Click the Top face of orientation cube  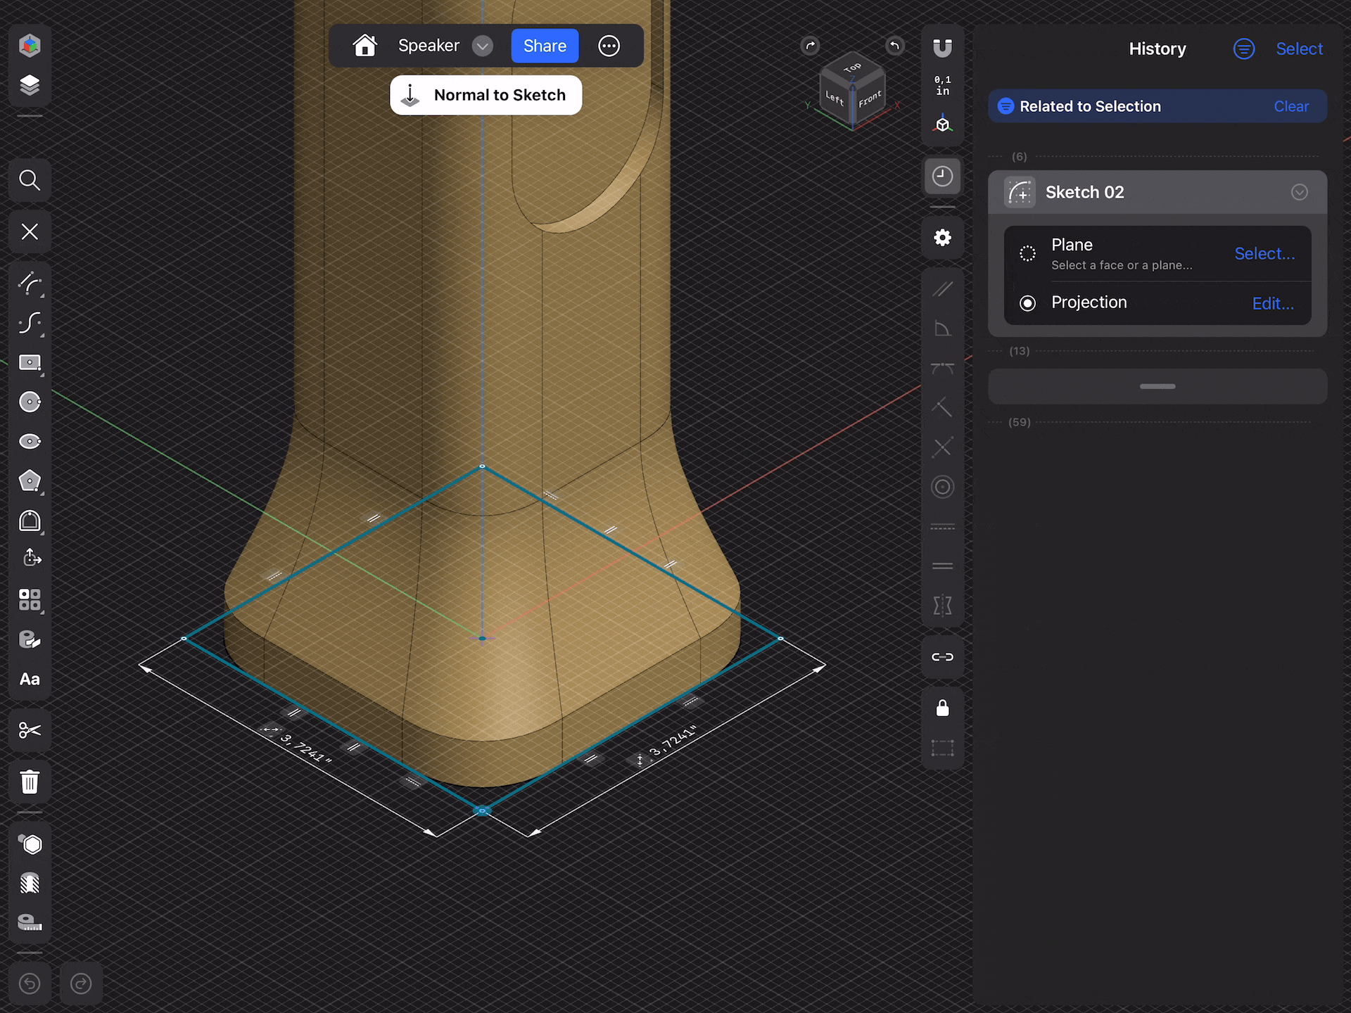(x=852, y=68)
